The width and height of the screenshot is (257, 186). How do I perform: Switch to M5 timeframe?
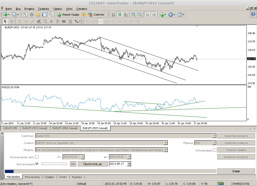point(94,21)
